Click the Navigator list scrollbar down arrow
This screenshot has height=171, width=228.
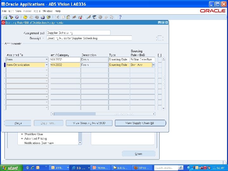80,143
